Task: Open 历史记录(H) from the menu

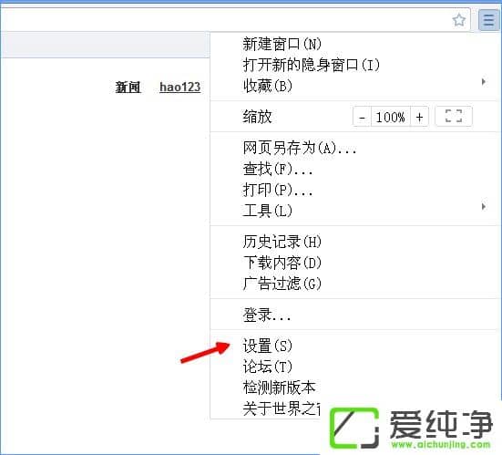Action: (x=354, y=242)
